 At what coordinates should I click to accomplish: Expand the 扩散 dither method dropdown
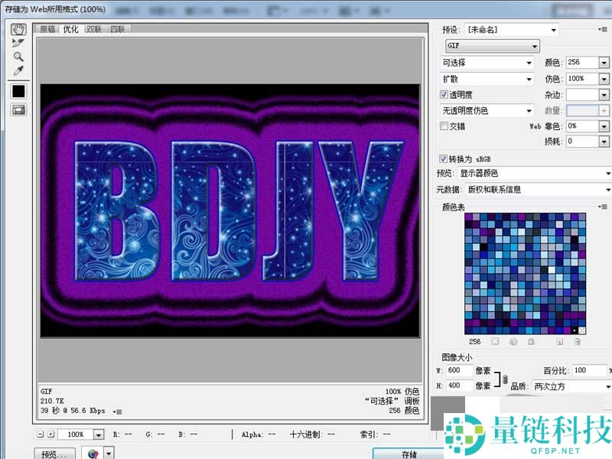click(x=487, y=79)
